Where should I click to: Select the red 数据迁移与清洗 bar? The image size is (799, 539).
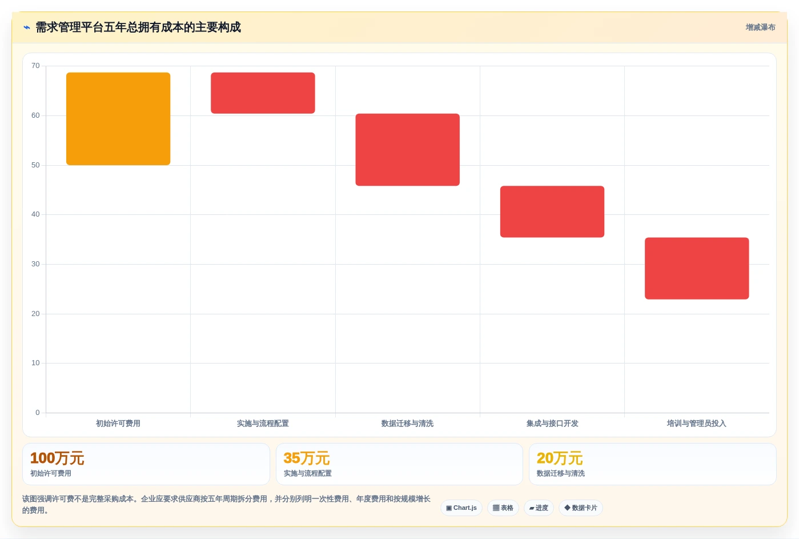pyautogui.click(x=408, y=150)
